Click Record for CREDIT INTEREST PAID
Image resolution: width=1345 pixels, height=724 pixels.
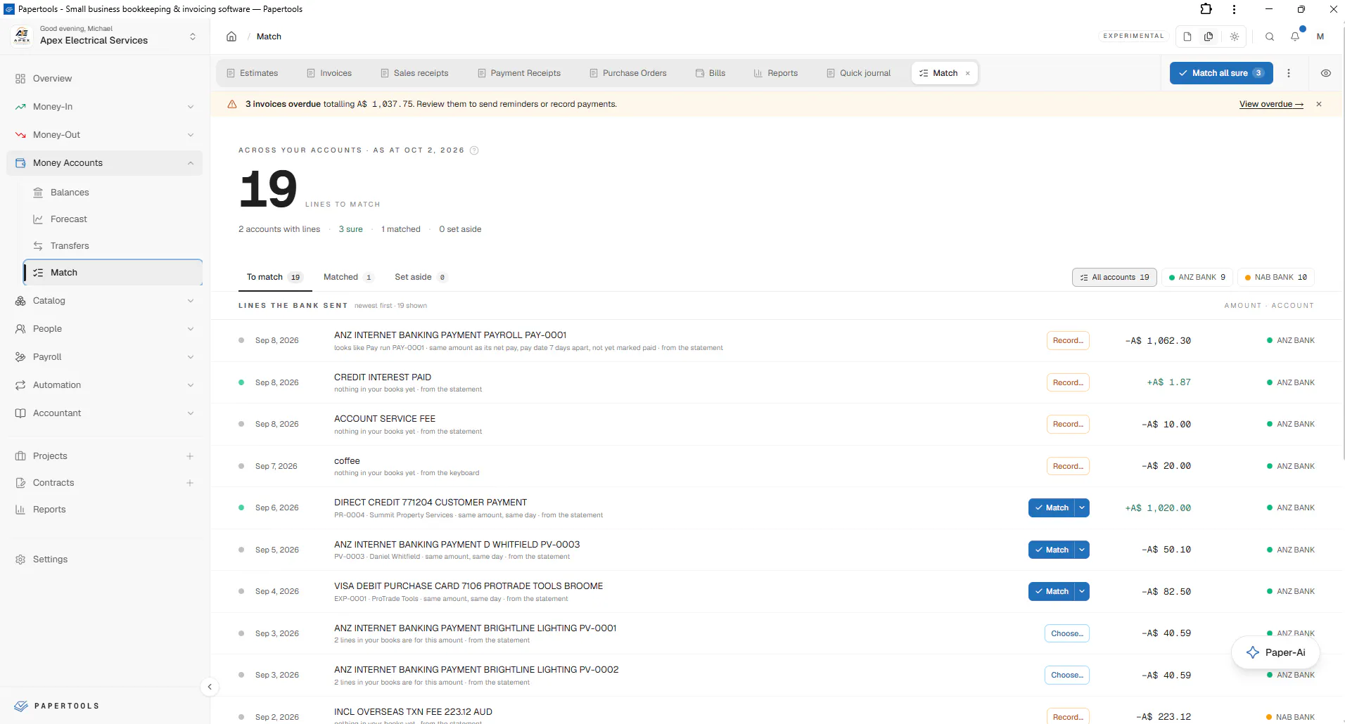pos(1068,382)
